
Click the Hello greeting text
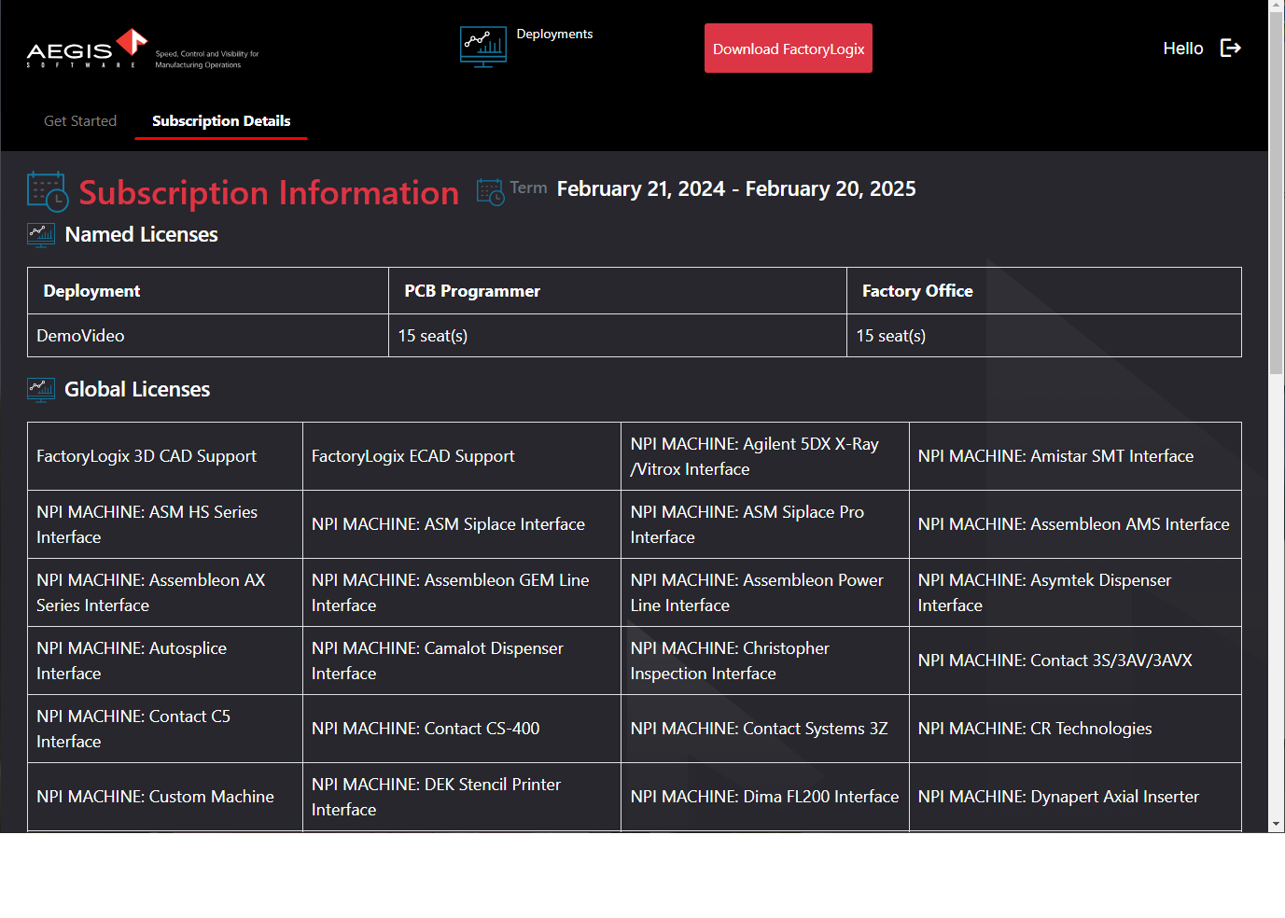point(1182,48)
